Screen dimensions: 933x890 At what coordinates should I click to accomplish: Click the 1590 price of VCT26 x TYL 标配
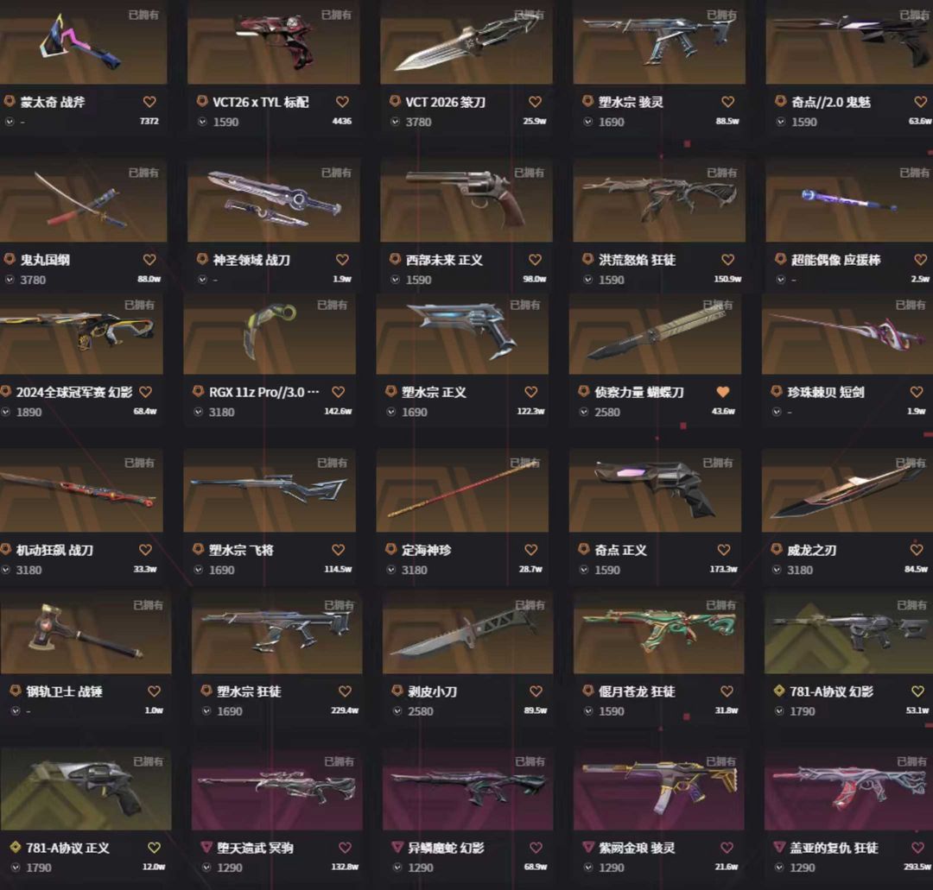tap(226, 122)
